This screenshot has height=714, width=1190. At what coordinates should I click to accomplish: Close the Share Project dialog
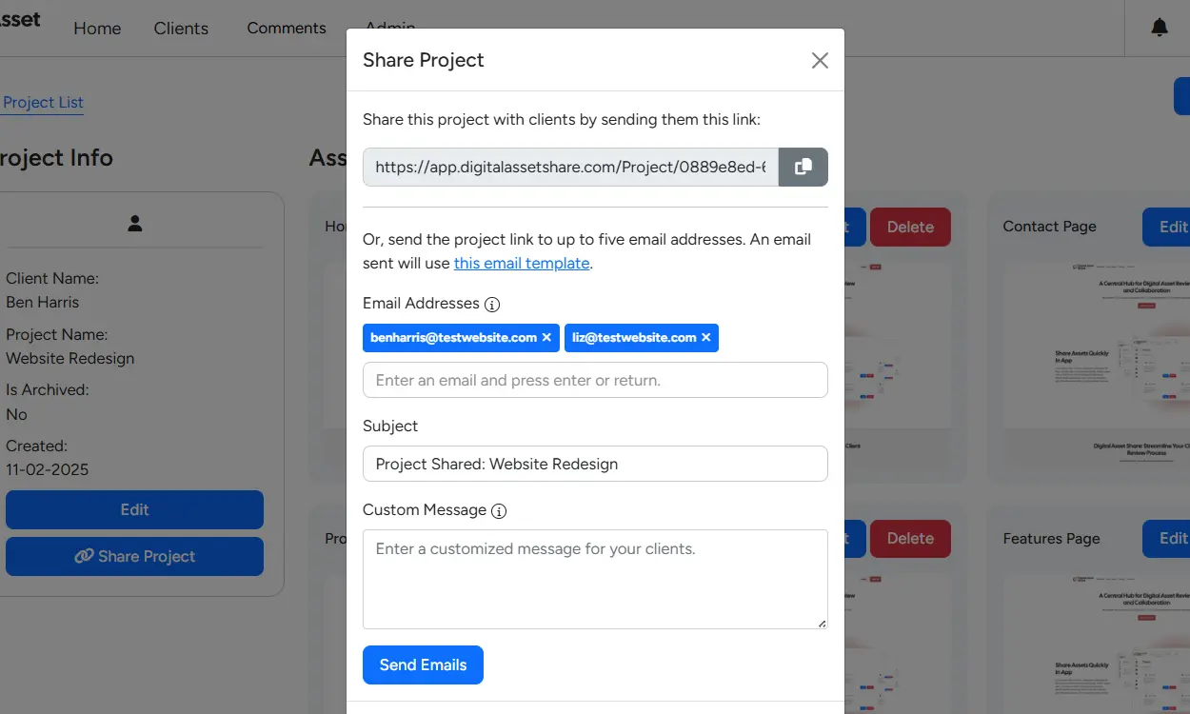[x=819, y=60]
